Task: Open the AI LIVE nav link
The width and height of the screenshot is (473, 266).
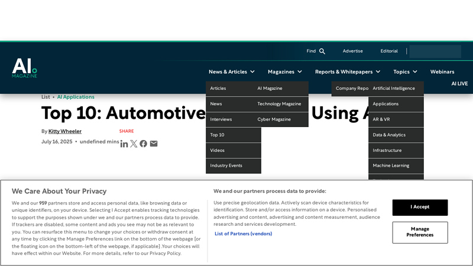Action: pyautogui.click(x=459, y=83)
